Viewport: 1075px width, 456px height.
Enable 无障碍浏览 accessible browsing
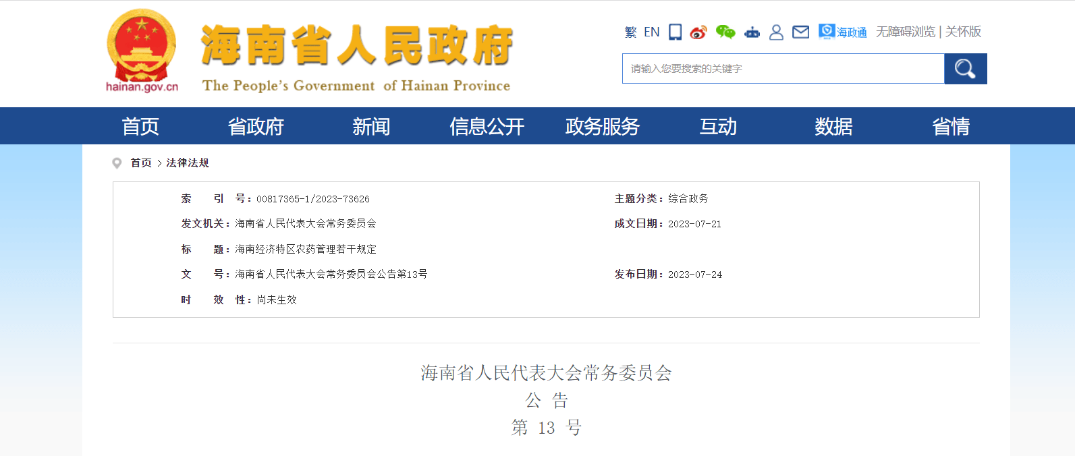(x=906, y=32)
